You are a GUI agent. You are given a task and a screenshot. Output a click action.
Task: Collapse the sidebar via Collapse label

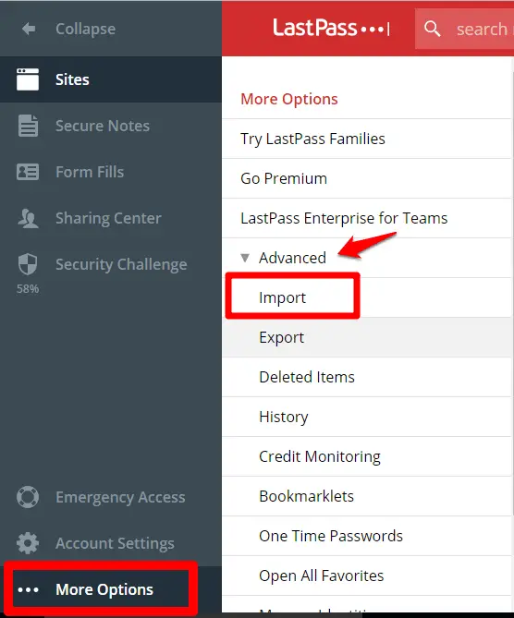click(86, 29)
